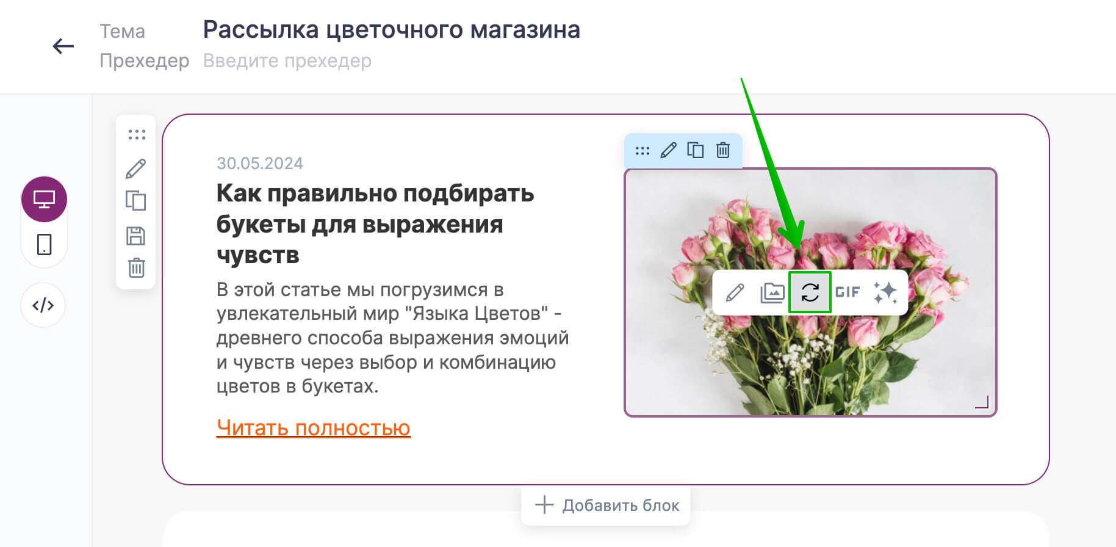
Task: Switch to mobile preview mode
Action: 44,244
